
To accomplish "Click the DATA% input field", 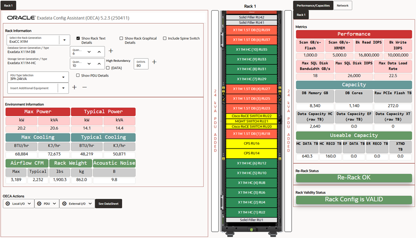I will pyautogui.click(x=141, y=64).
